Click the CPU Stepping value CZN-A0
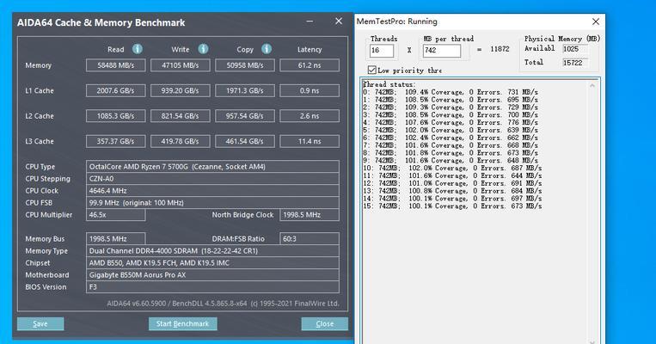The height and width of the screenshot is (344, 656). coord(212,179)
